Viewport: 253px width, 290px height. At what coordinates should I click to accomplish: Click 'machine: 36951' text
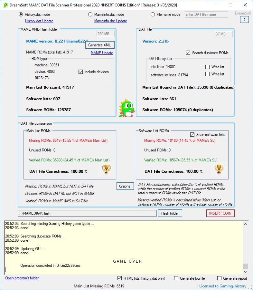(47, 65)
